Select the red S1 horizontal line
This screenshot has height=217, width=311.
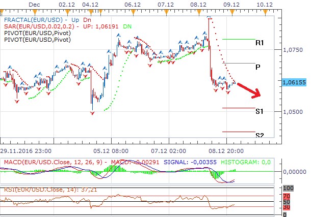pyautogui.click(x=239, y=108)
